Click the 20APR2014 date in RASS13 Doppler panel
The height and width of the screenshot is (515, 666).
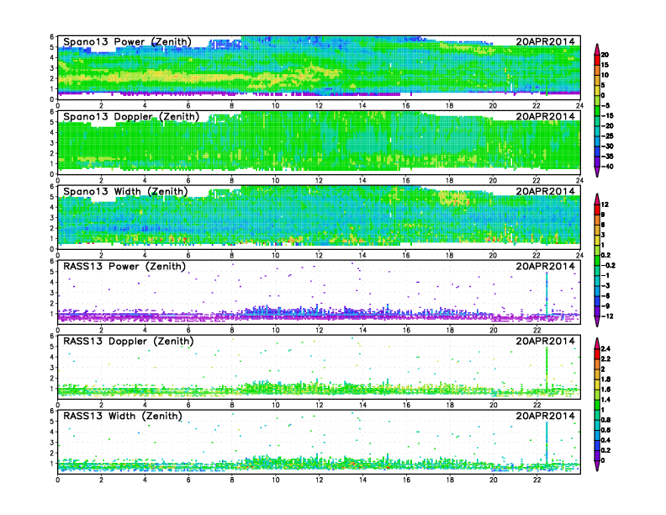(546, 341)
